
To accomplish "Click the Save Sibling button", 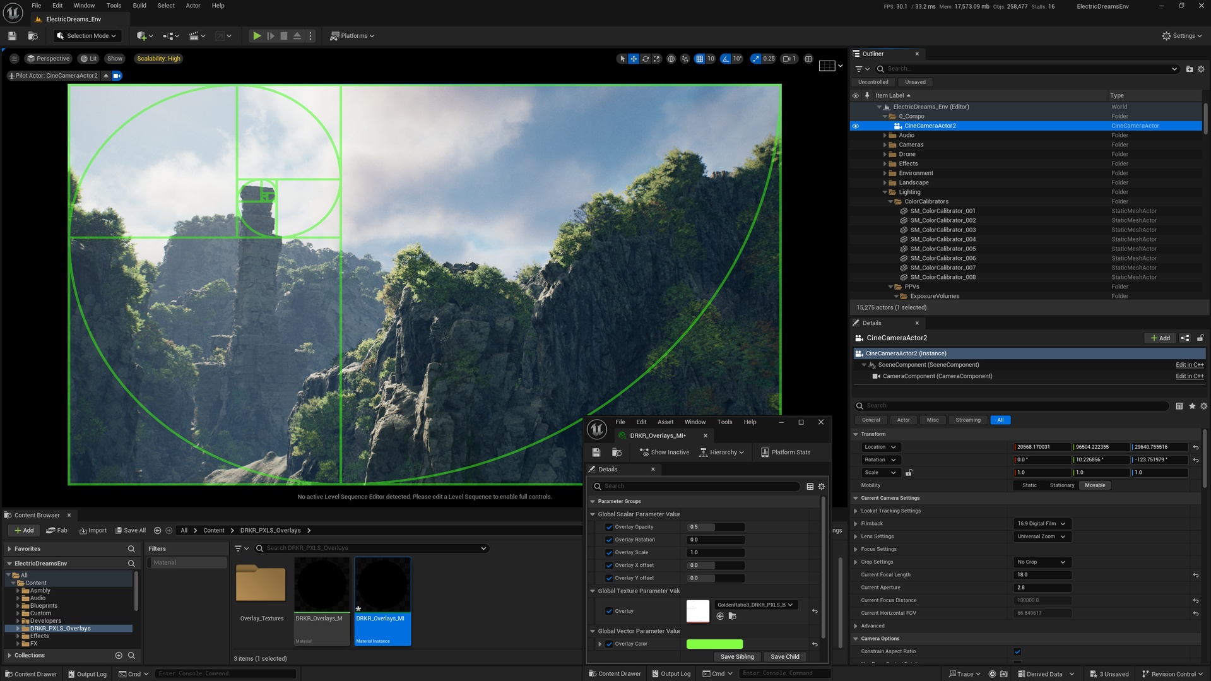I will click(736, 656).
